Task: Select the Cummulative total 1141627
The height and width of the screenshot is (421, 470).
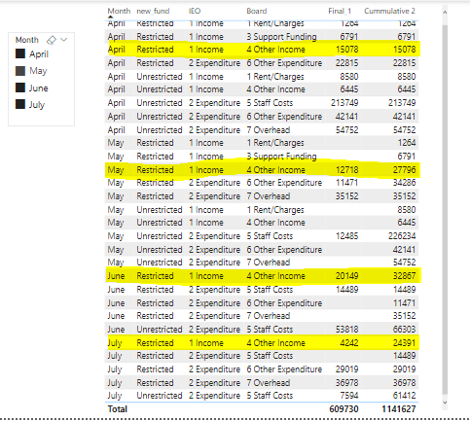Action: click(x=399, y=409)
